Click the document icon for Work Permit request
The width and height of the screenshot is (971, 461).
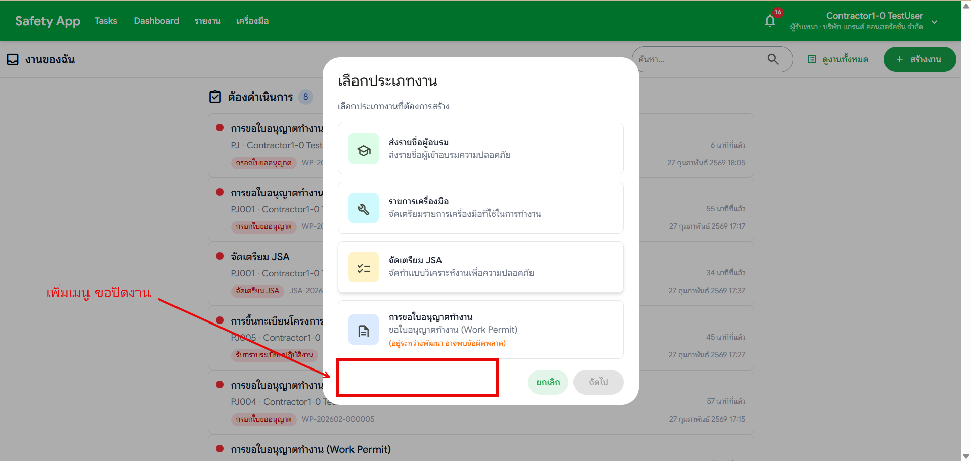pos(363,330)
